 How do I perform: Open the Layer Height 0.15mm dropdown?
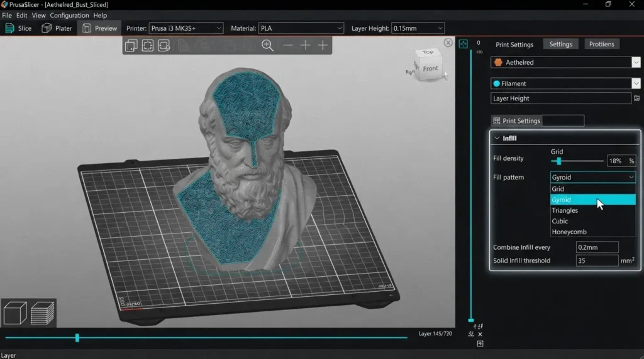tap(418, 28)
